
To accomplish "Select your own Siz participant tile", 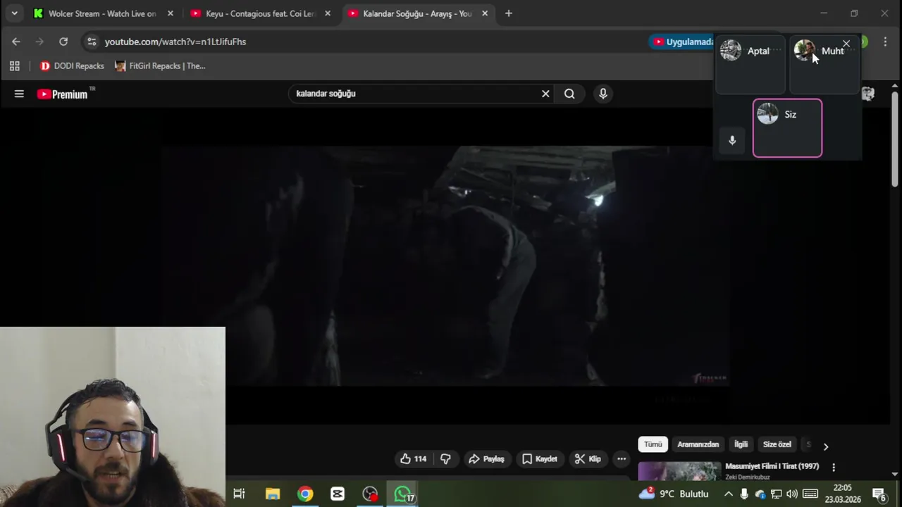I will pos(787,128).
